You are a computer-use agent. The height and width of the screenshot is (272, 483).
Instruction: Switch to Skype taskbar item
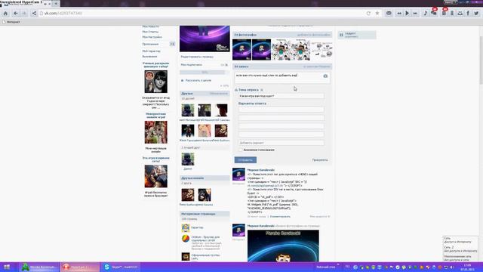pyautogui.click(x=121, y=267)
